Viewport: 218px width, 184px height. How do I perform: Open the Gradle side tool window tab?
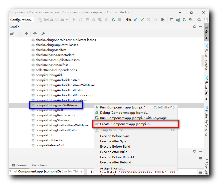tap(206, 32)
